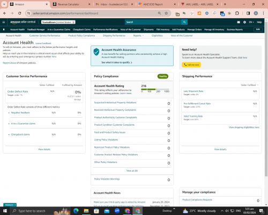Viewport: 268px width, 215px height.
Task: Open the EN language dropdown
Action: (251, 22)
